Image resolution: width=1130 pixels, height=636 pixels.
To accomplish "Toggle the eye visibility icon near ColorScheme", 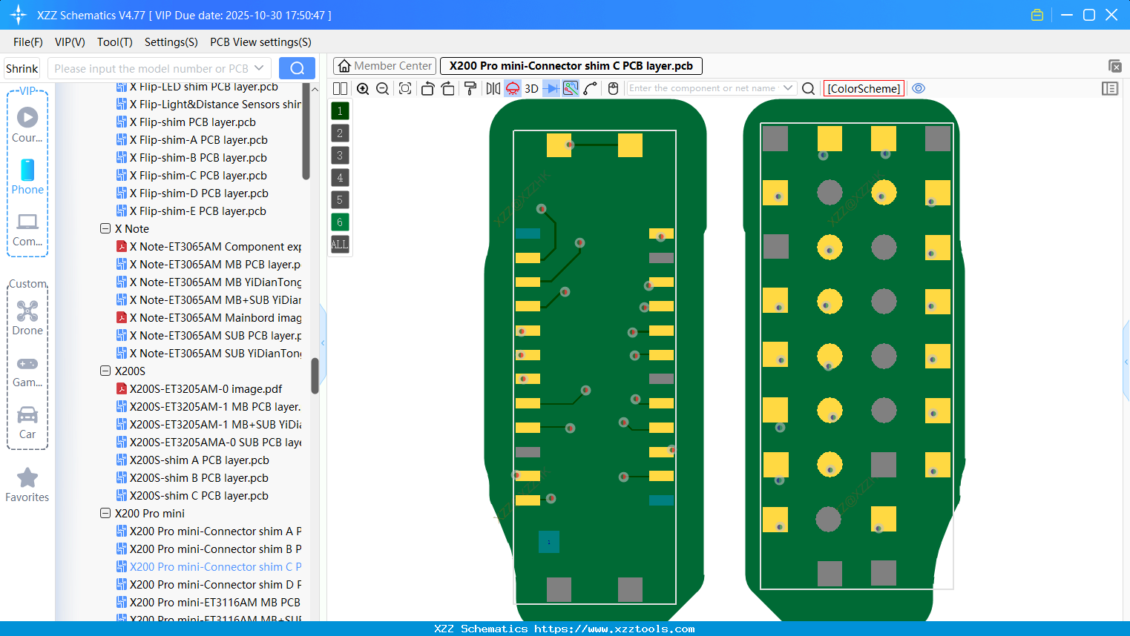I will click(x=919, y=88).
